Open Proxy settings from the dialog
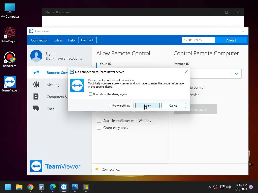The width and height of the screenshot is (258, 193). [x=121, y=106]
